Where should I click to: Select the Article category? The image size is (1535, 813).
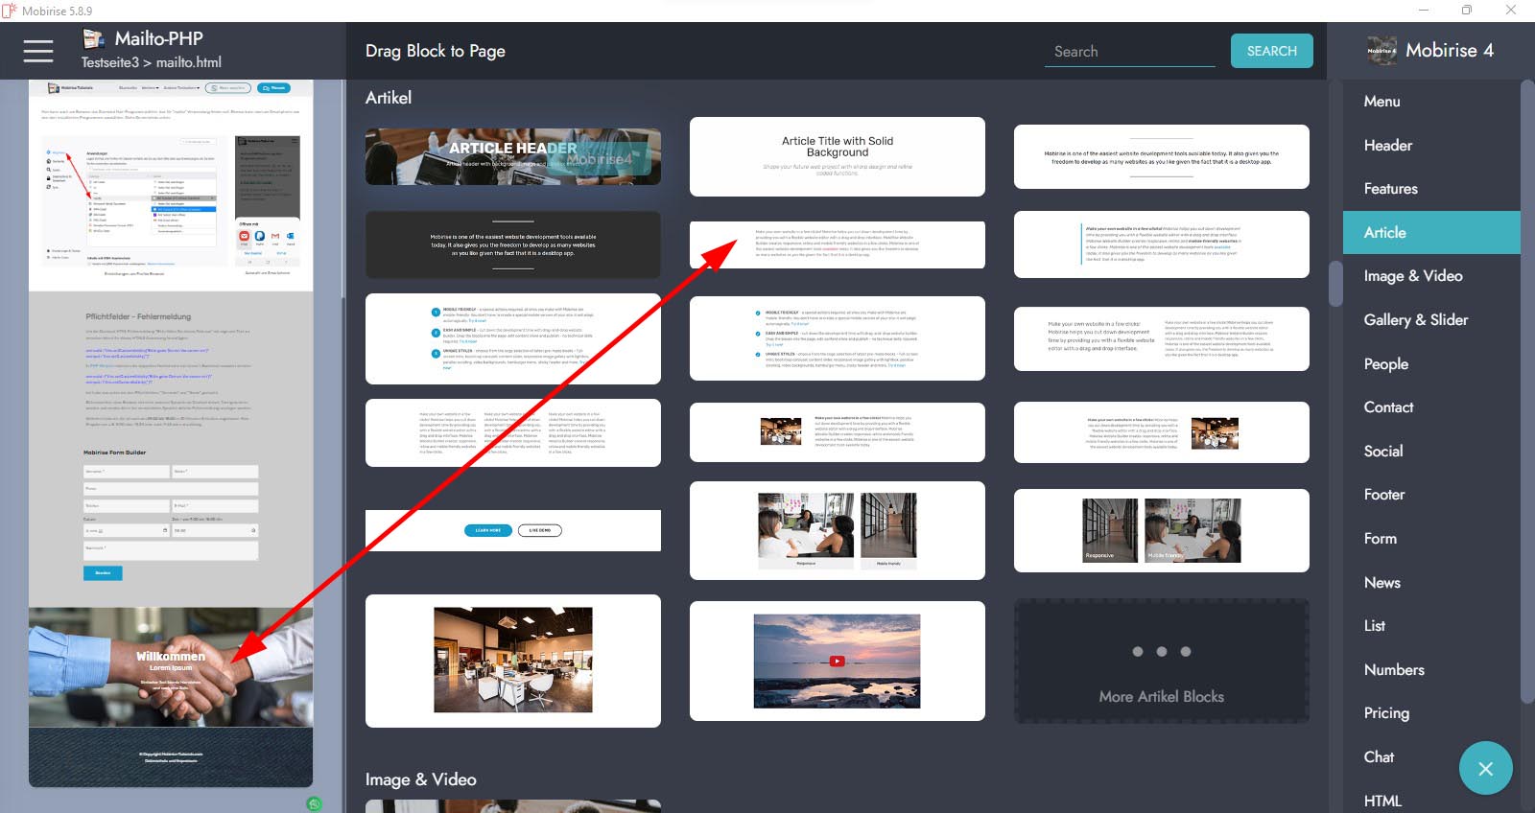pos(1384,232)
